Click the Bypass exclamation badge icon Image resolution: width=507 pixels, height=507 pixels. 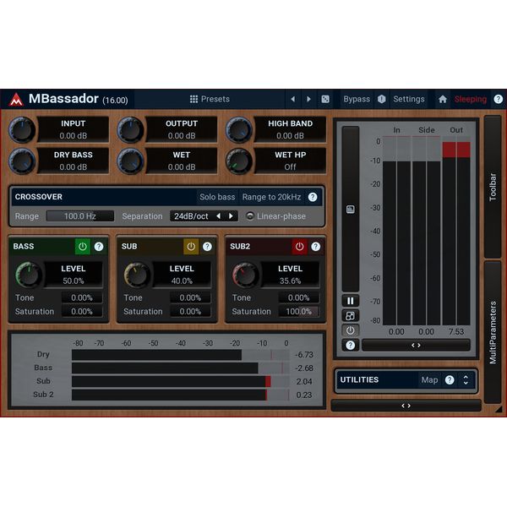382,99
